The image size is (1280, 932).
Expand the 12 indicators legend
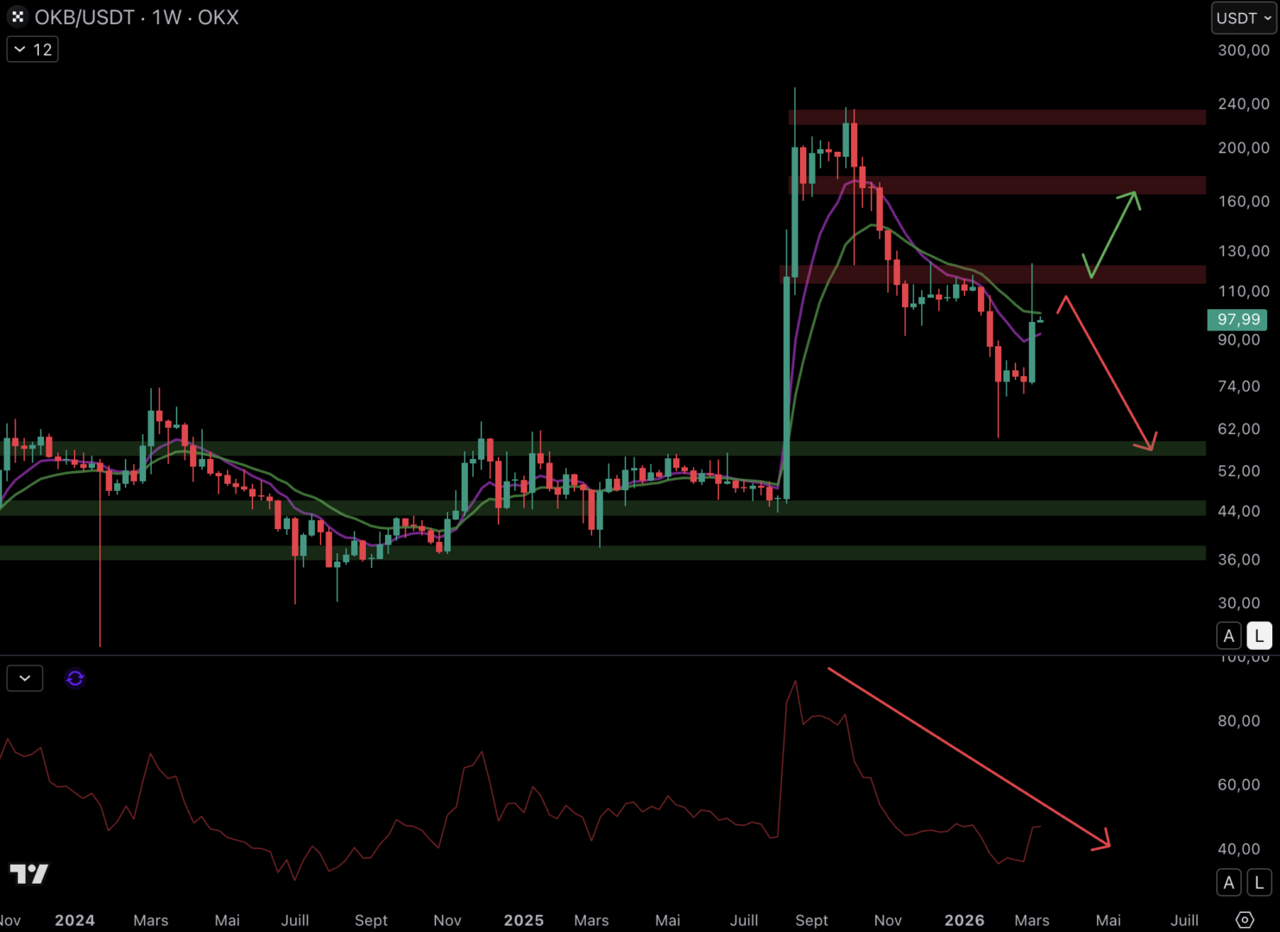click(33, 49)
